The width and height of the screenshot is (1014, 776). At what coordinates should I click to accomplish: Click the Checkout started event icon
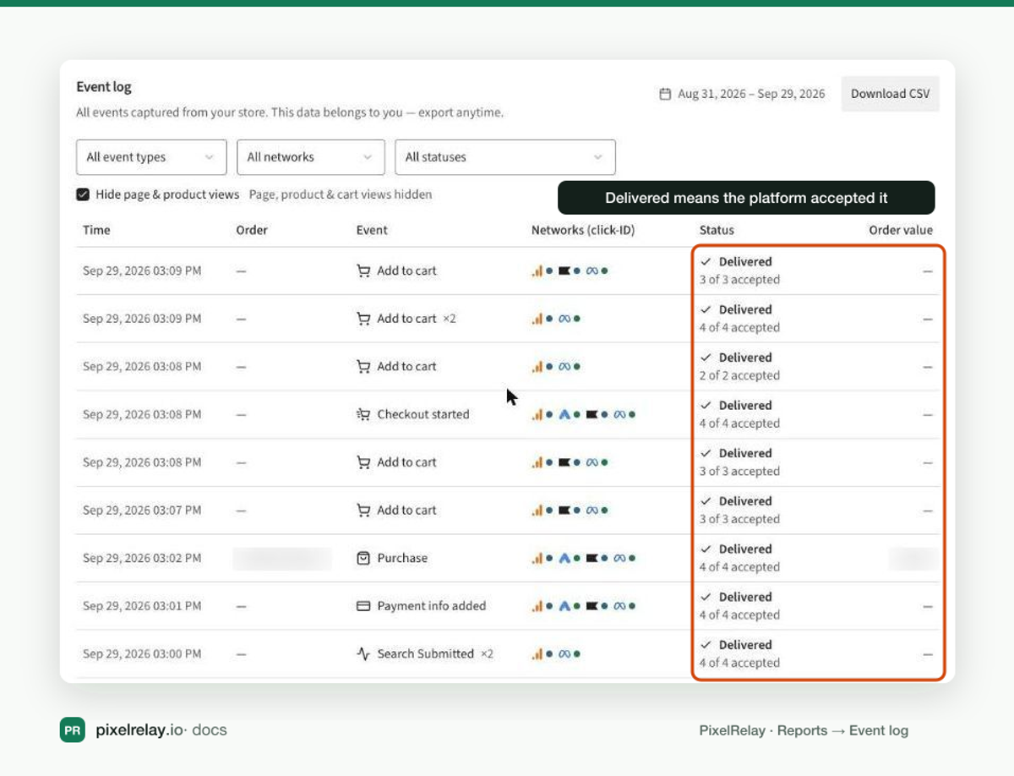[x=363, y=414]
